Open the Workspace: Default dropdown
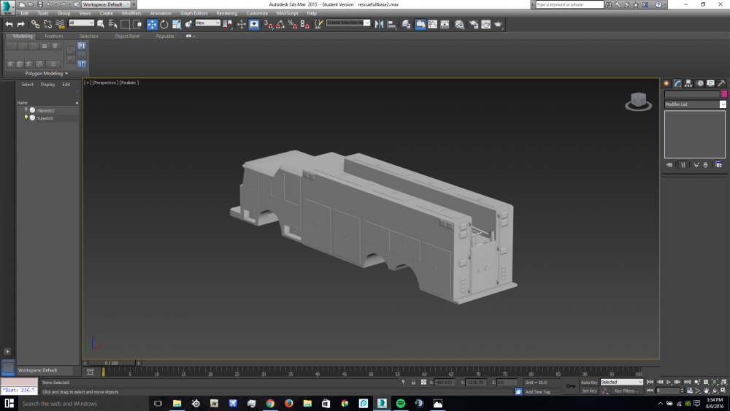Image resolution: width=730 pixels, height=411 pixels. [105, 4]
